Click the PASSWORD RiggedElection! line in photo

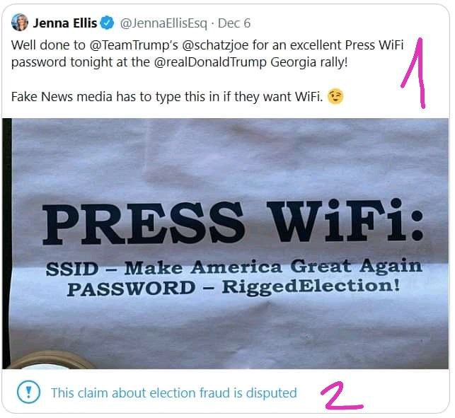click(234, 287)
